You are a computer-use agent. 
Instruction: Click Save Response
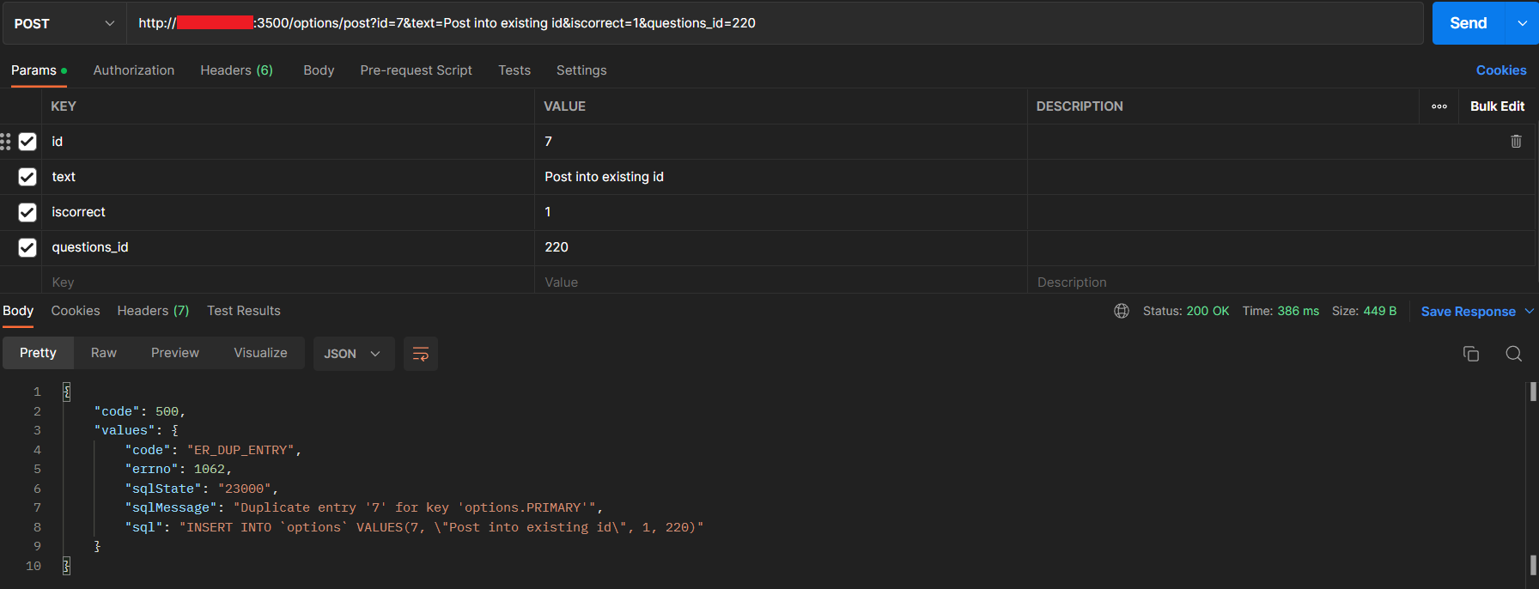(1468, 311)
